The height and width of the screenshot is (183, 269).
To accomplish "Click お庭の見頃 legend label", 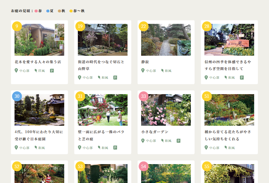I will click(22, 11).
